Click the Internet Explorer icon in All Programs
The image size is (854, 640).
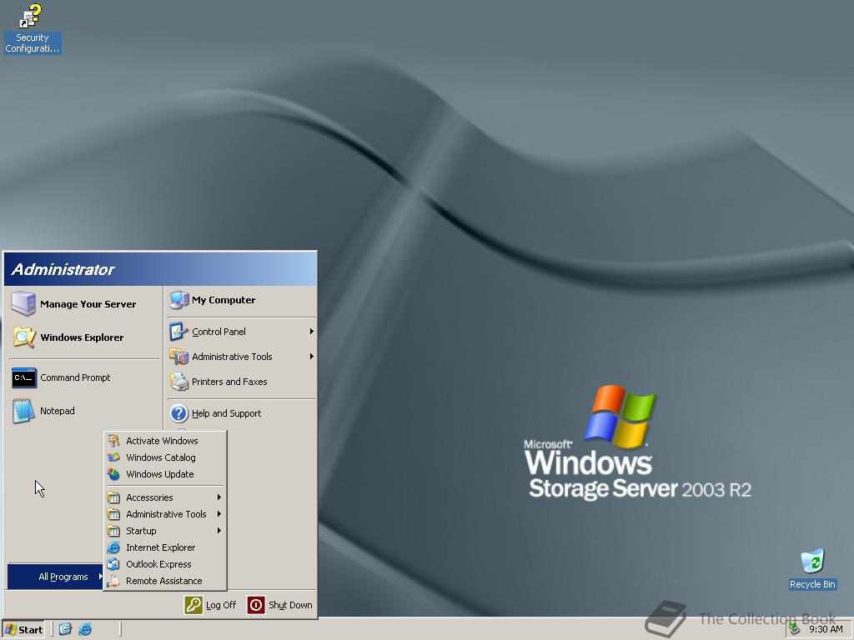point(113,547)
